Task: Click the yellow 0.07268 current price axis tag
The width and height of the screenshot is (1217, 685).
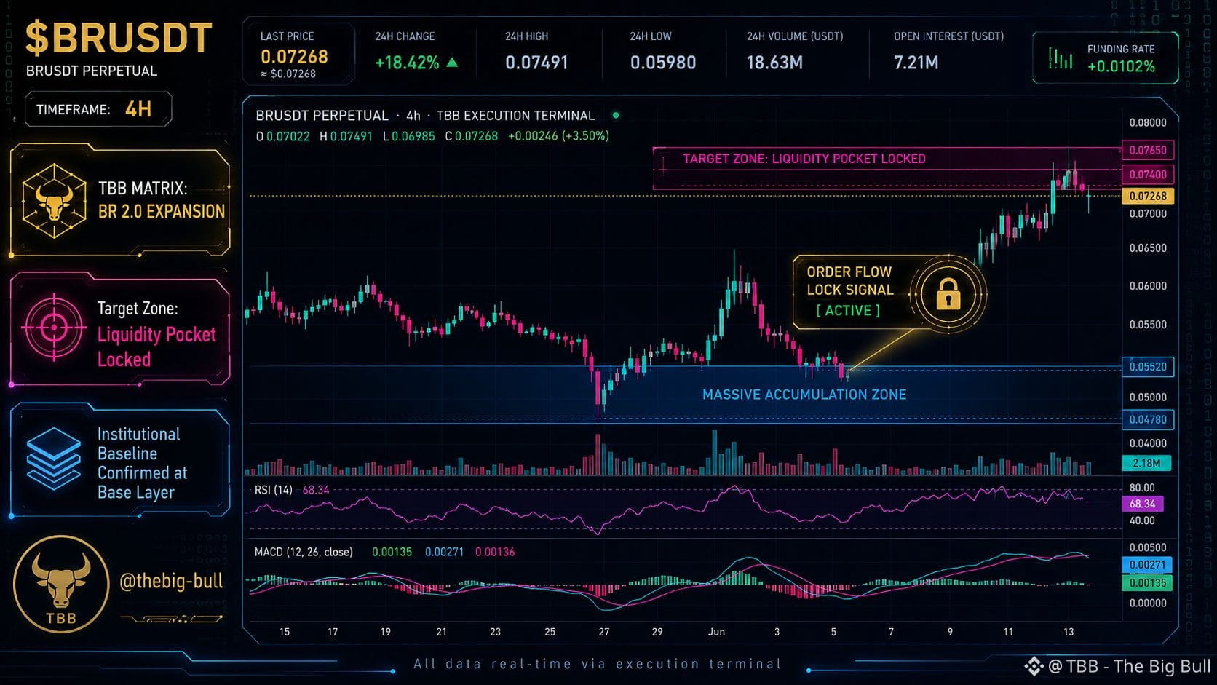Action: click(x=1148, y=196)
